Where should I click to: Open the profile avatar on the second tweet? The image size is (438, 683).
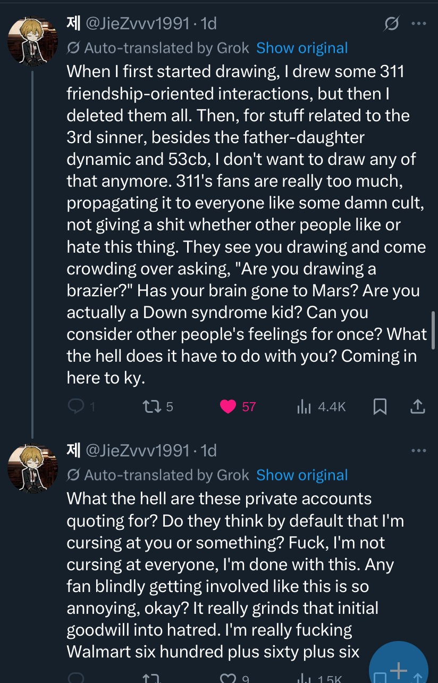[x=32, y=468]
